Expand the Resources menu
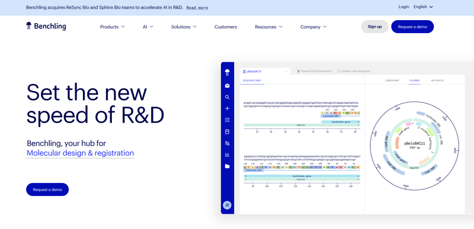Screen dimensions: 474x229 click(269, 27)
